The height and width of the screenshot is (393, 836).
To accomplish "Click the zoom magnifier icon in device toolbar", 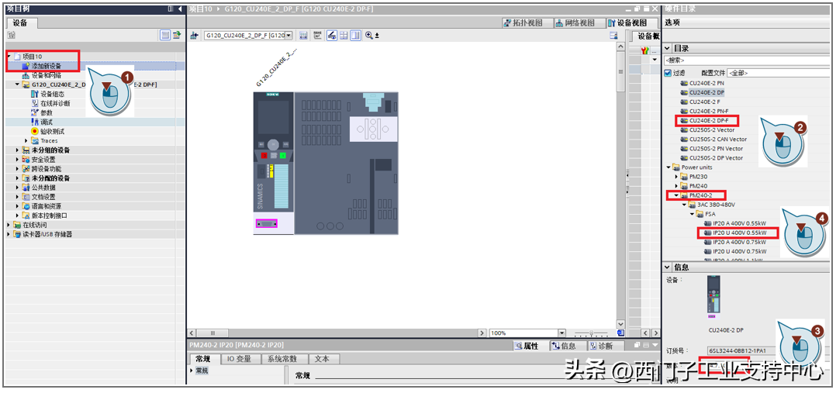I will 369,36.
